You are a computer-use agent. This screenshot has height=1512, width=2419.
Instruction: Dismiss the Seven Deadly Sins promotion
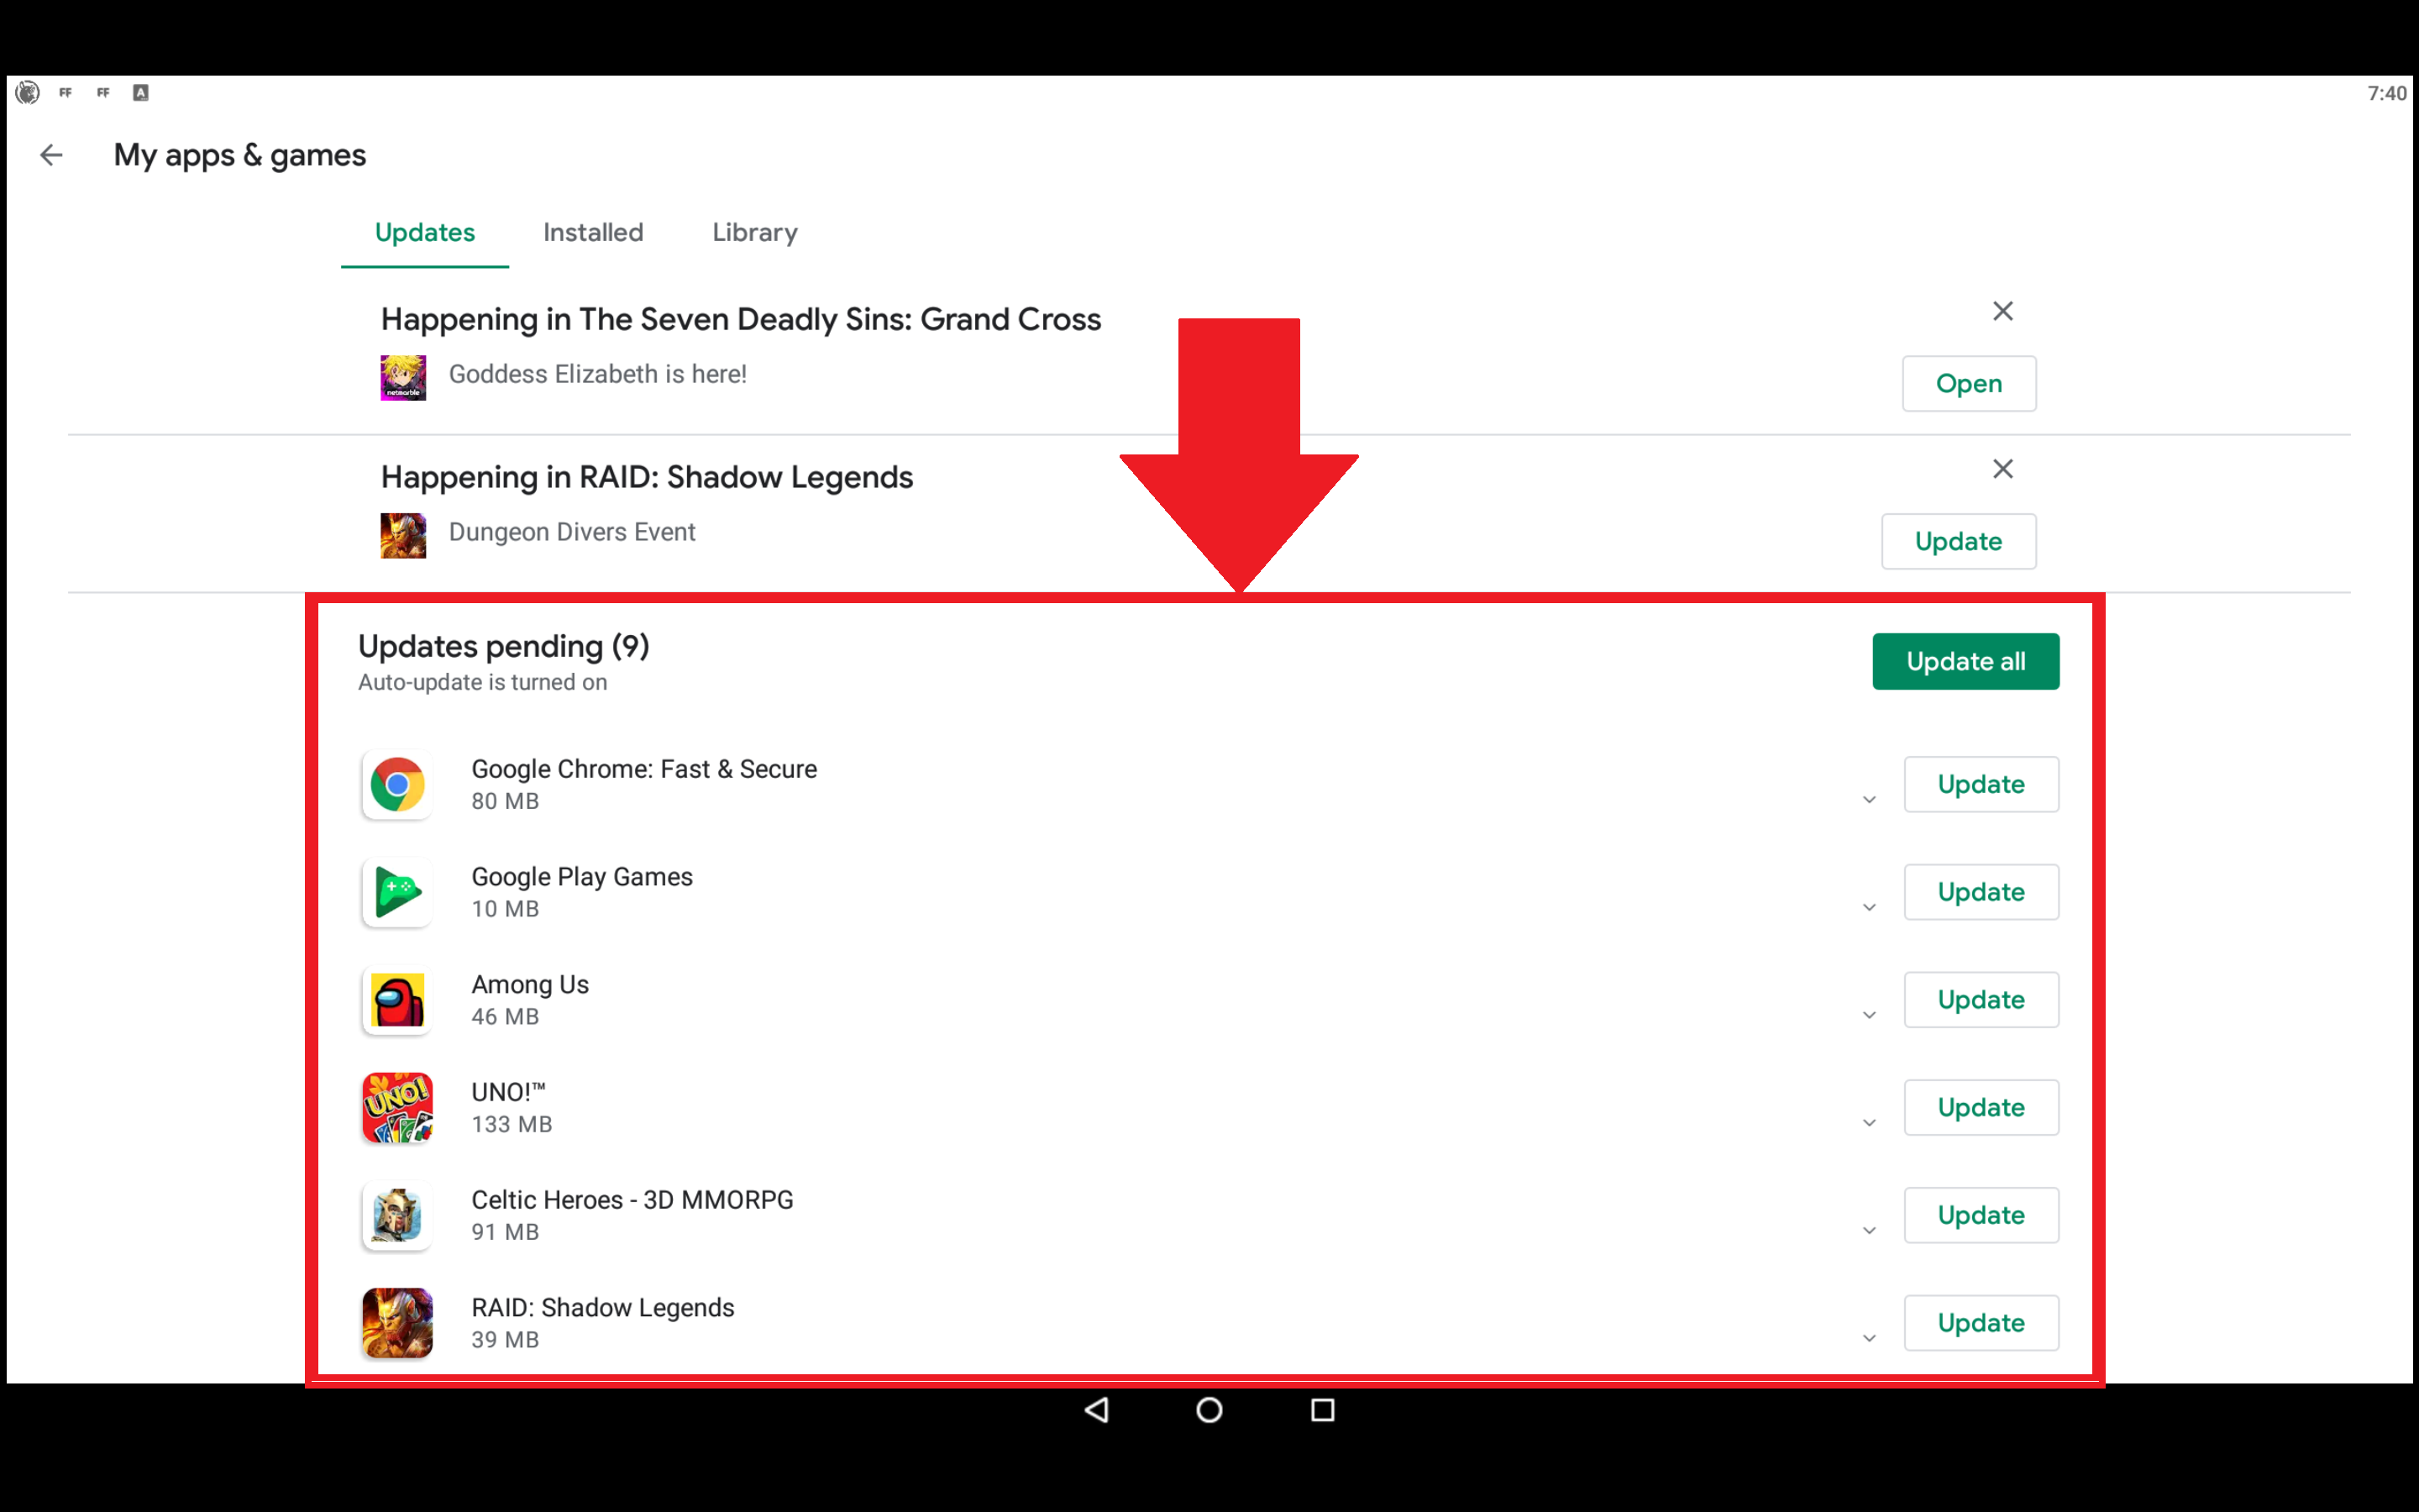click(x=2002, y=311)
